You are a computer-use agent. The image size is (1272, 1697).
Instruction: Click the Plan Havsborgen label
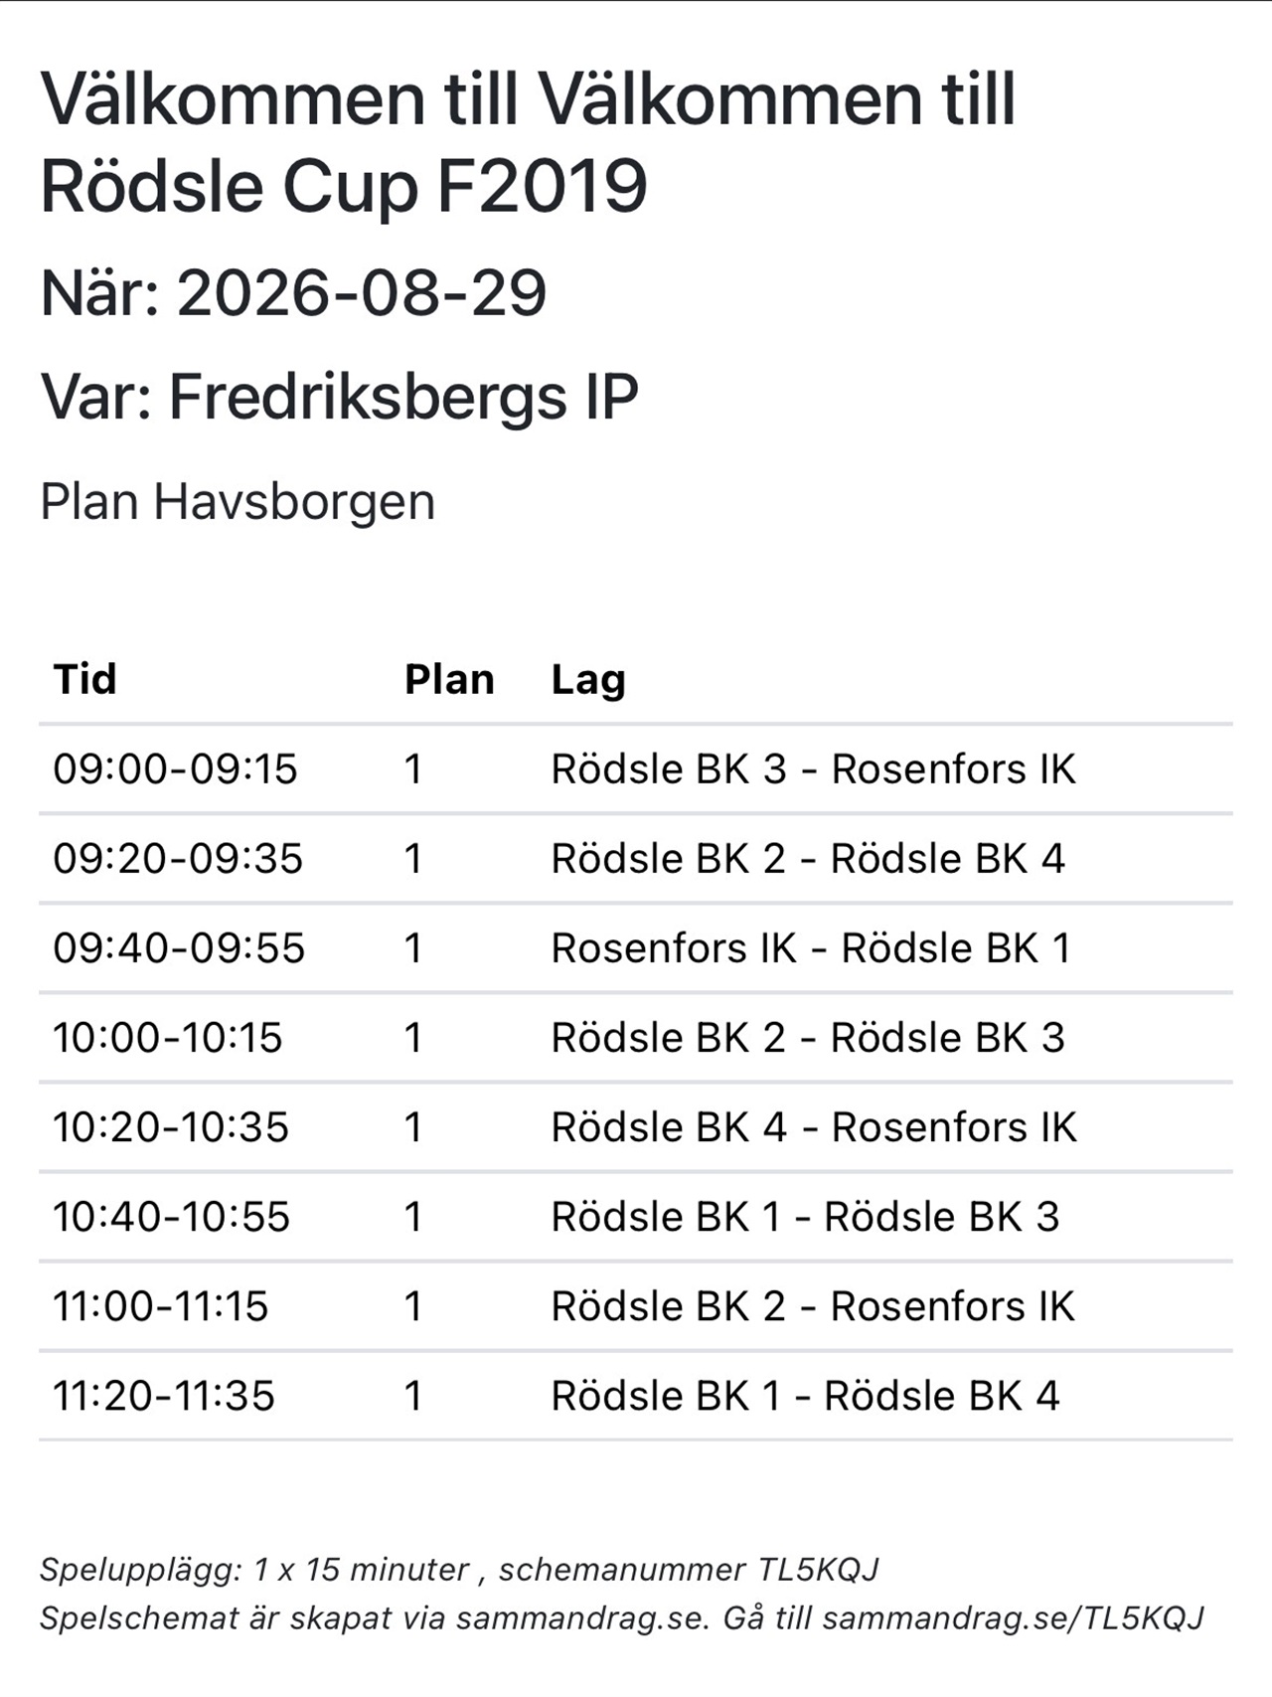(x=238, y=501)
